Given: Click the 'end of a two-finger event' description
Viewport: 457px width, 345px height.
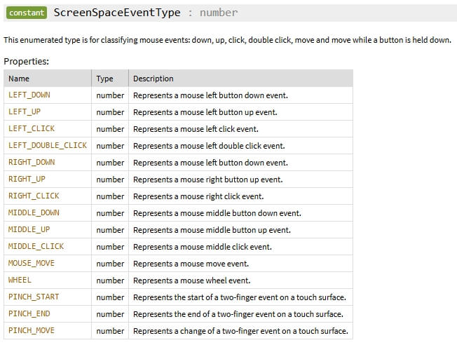Looking at the screenshot, I should 238,314.
